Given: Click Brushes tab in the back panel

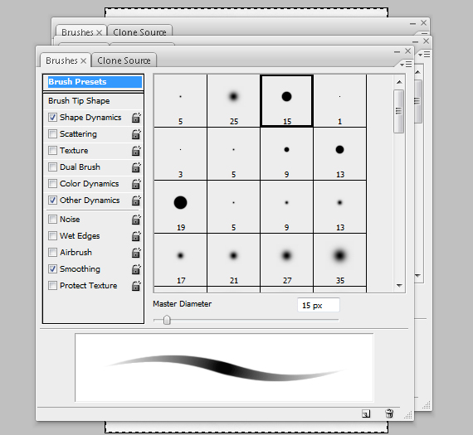Looking at the screenshot, I should point(81,31).
